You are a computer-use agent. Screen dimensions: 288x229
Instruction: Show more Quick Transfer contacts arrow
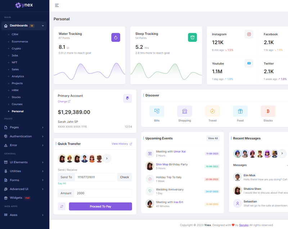[107, 158]
